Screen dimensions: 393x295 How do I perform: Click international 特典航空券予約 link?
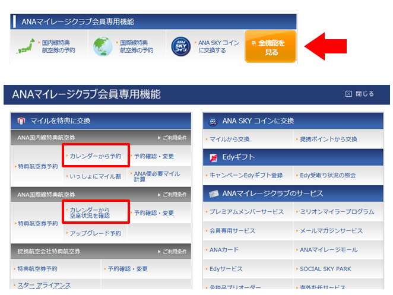tap(37, 223)
